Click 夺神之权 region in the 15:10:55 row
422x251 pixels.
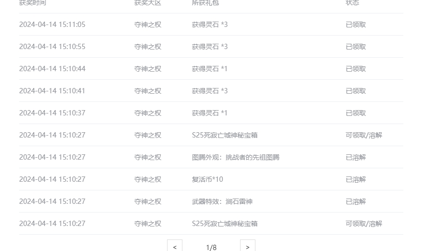tap(148, 47)
